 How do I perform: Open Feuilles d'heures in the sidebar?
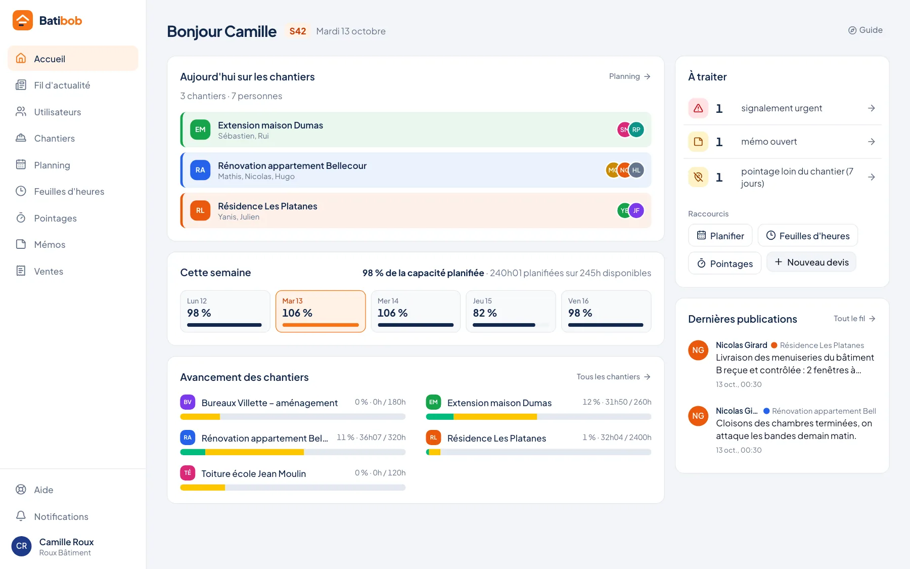coord(73,192)
